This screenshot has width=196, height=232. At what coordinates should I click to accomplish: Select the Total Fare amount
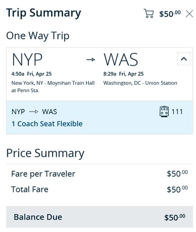[x=177, y=189]
